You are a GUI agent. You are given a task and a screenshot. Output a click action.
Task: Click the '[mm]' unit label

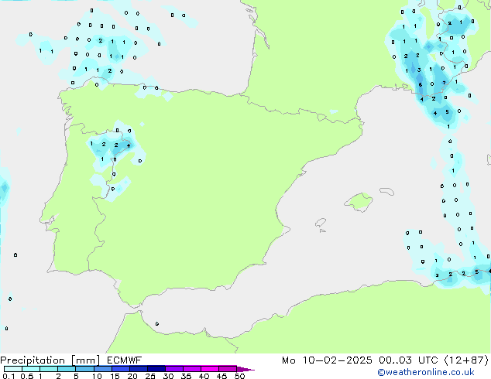[86, 360]
